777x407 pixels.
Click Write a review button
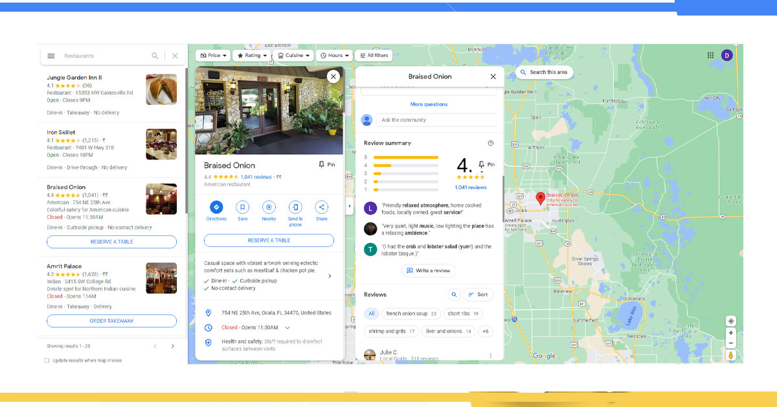pyautogui.click(x=429, y=270)
